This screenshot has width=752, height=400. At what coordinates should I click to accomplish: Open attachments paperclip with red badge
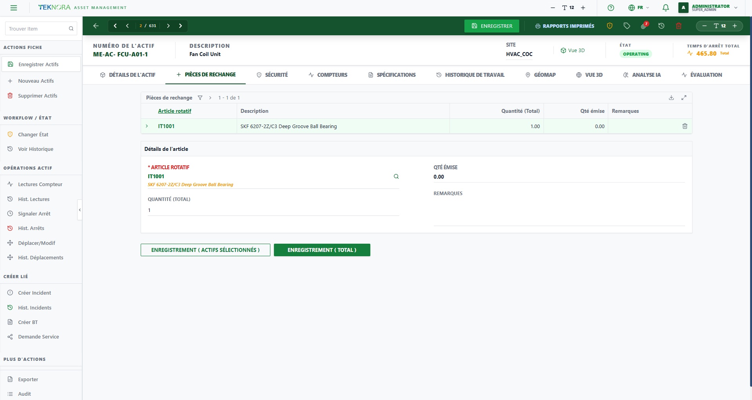644,25
